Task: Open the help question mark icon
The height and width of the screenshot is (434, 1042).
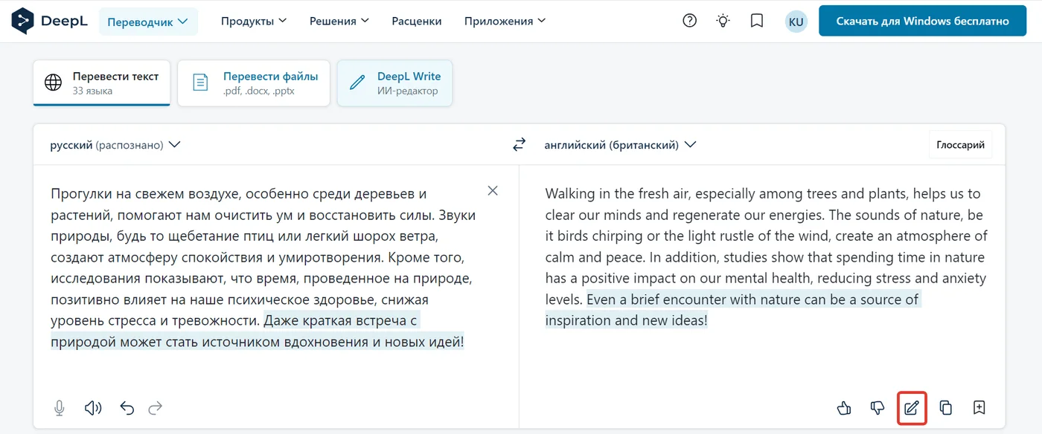Action: click(x=690, y=21)
